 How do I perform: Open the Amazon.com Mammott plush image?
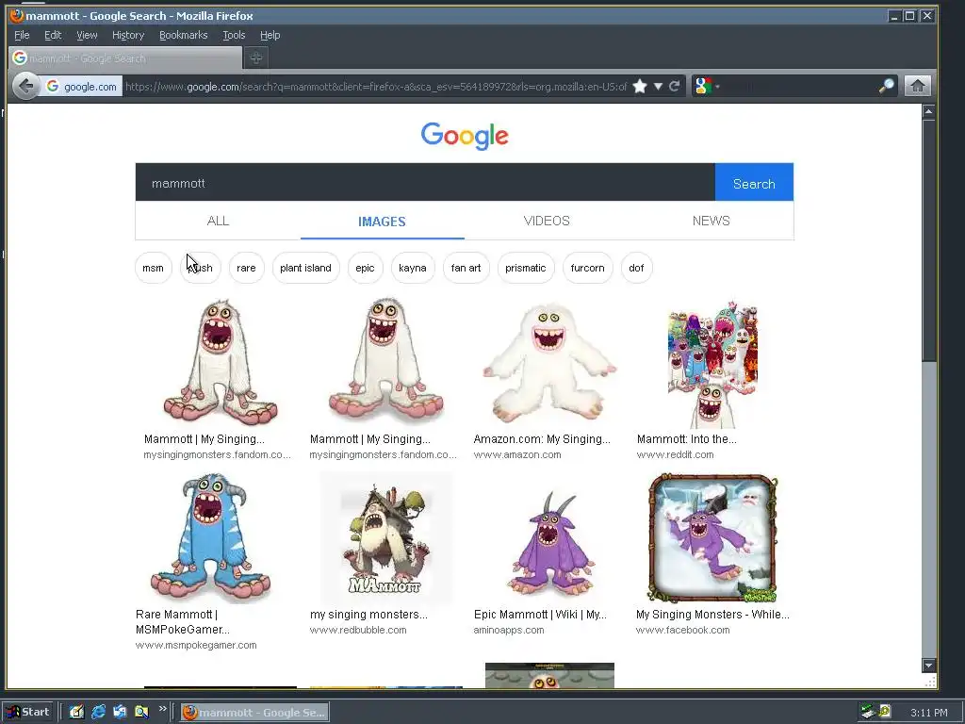[549, 363]
